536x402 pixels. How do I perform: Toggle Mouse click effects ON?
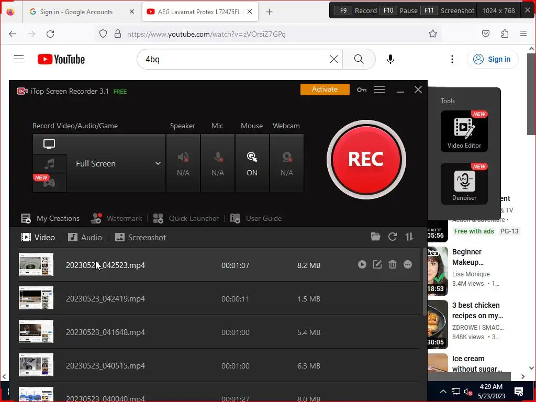(252, 163)
